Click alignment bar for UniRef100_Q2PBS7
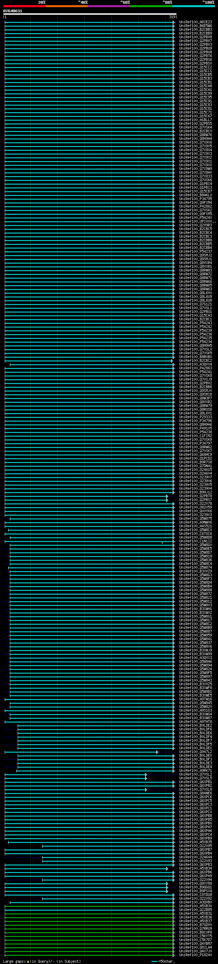Viewport: 218px width, 964px height. pyautogui.click(x=86, y=500)
